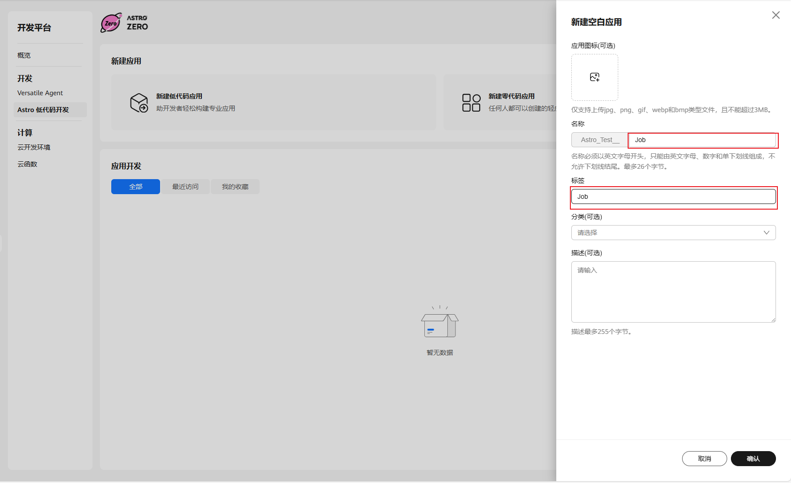
Task: Click the zero-code app grid icon
Action: (x=471, y=103)
